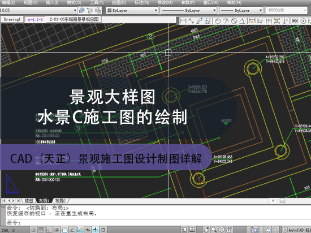Open the 修改(M) menu
Viewport: 311px width, 233px height.
coord(165,3)
